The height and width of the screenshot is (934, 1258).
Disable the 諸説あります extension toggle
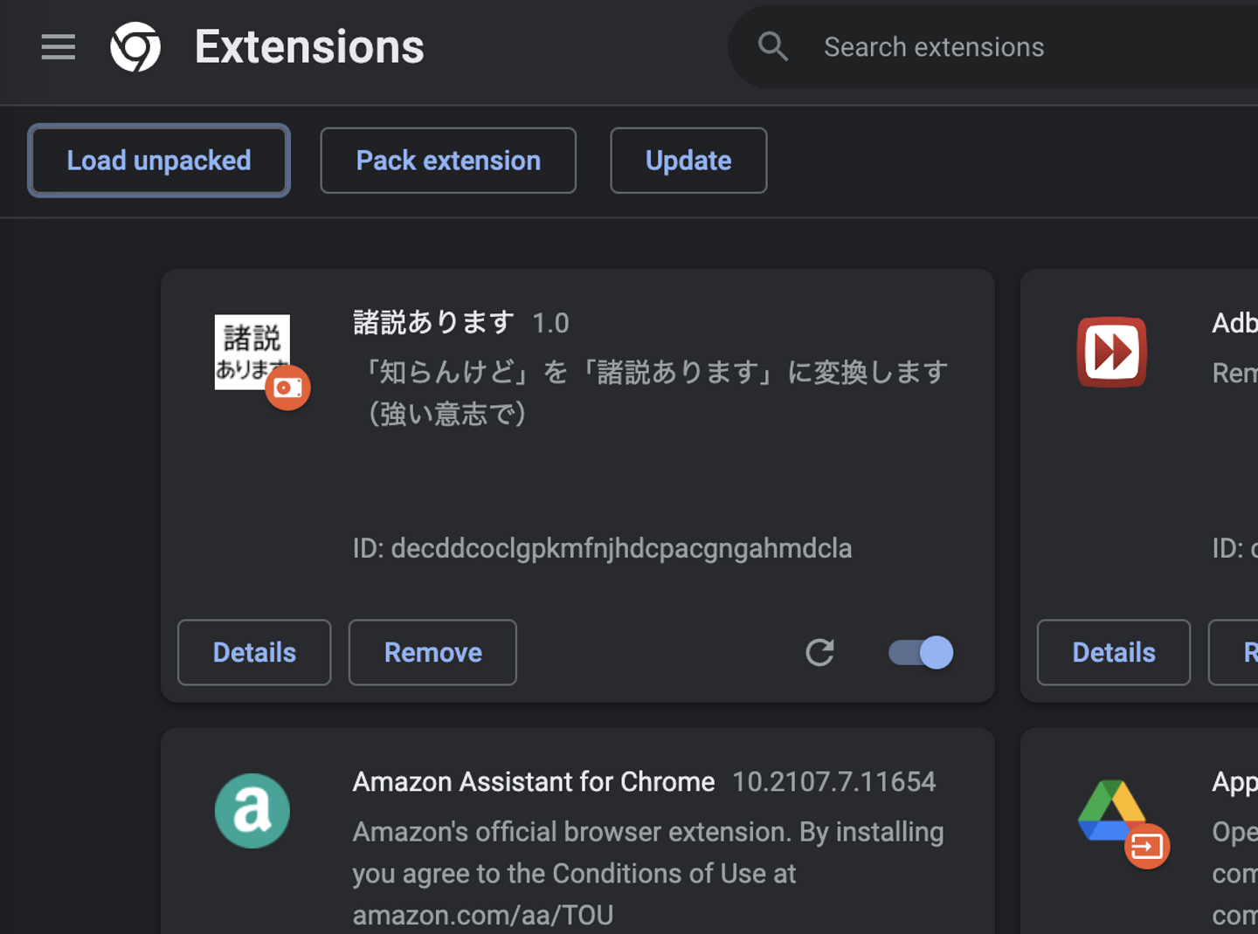click(921, 652)
